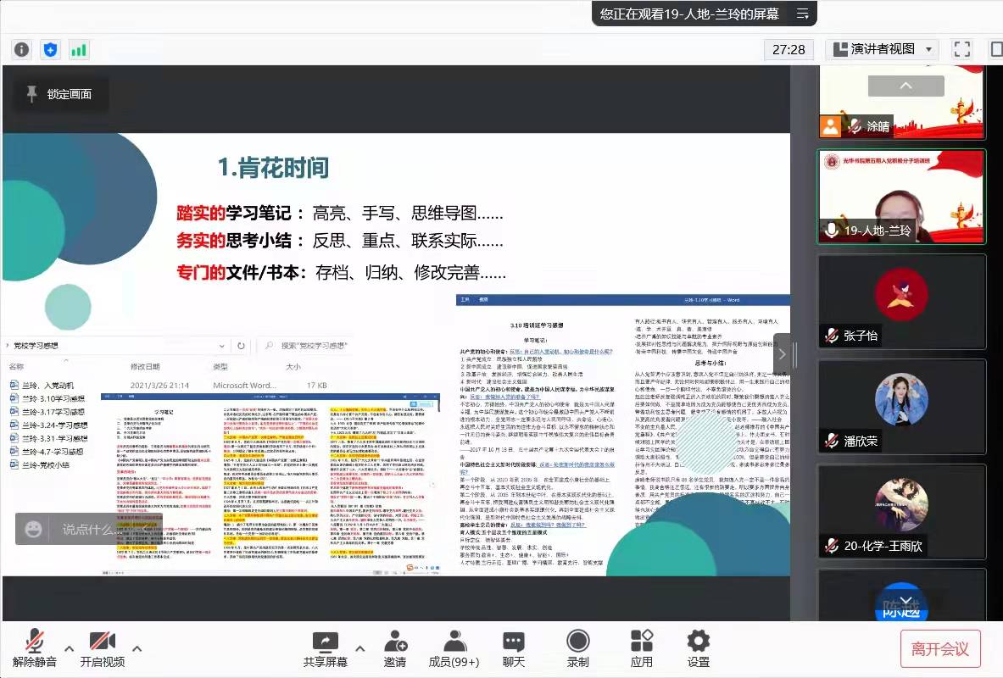Viewport: 1003px width, 678px height.
Task: Open the 成员(99+) members list
Action: [x=454, y=648]
